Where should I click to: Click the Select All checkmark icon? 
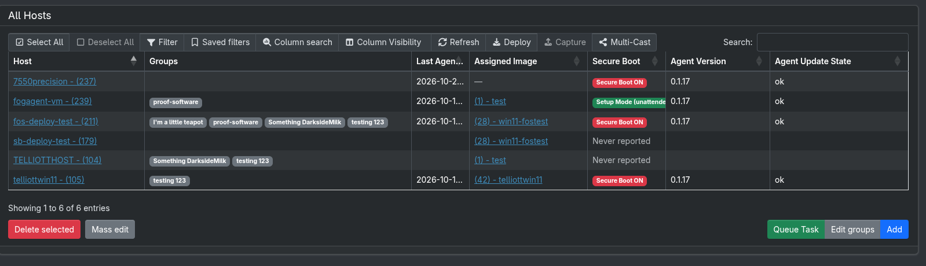20,42
